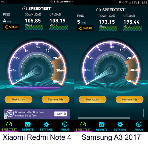Tap SHARE button on Samsung screenshot
148x145 pixels.
[x=85, y=28]
